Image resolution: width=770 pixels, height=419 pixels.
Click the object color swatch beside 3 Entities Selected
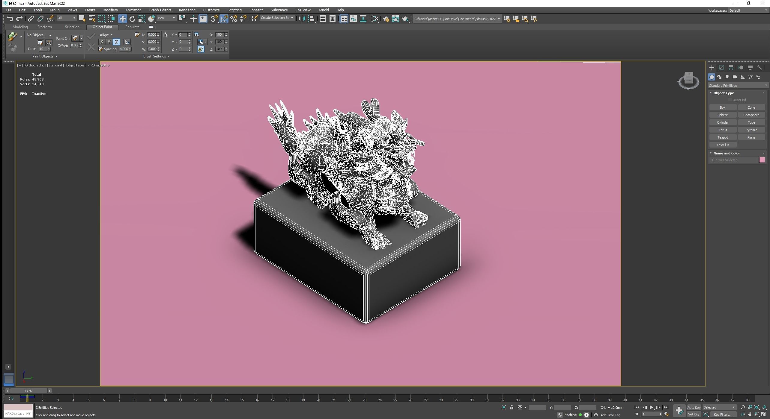[762, 160]
